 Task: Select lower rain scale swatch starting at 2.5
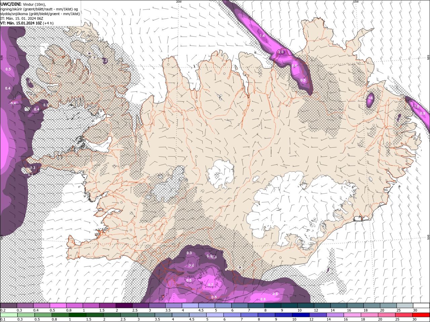click(129, 315)
